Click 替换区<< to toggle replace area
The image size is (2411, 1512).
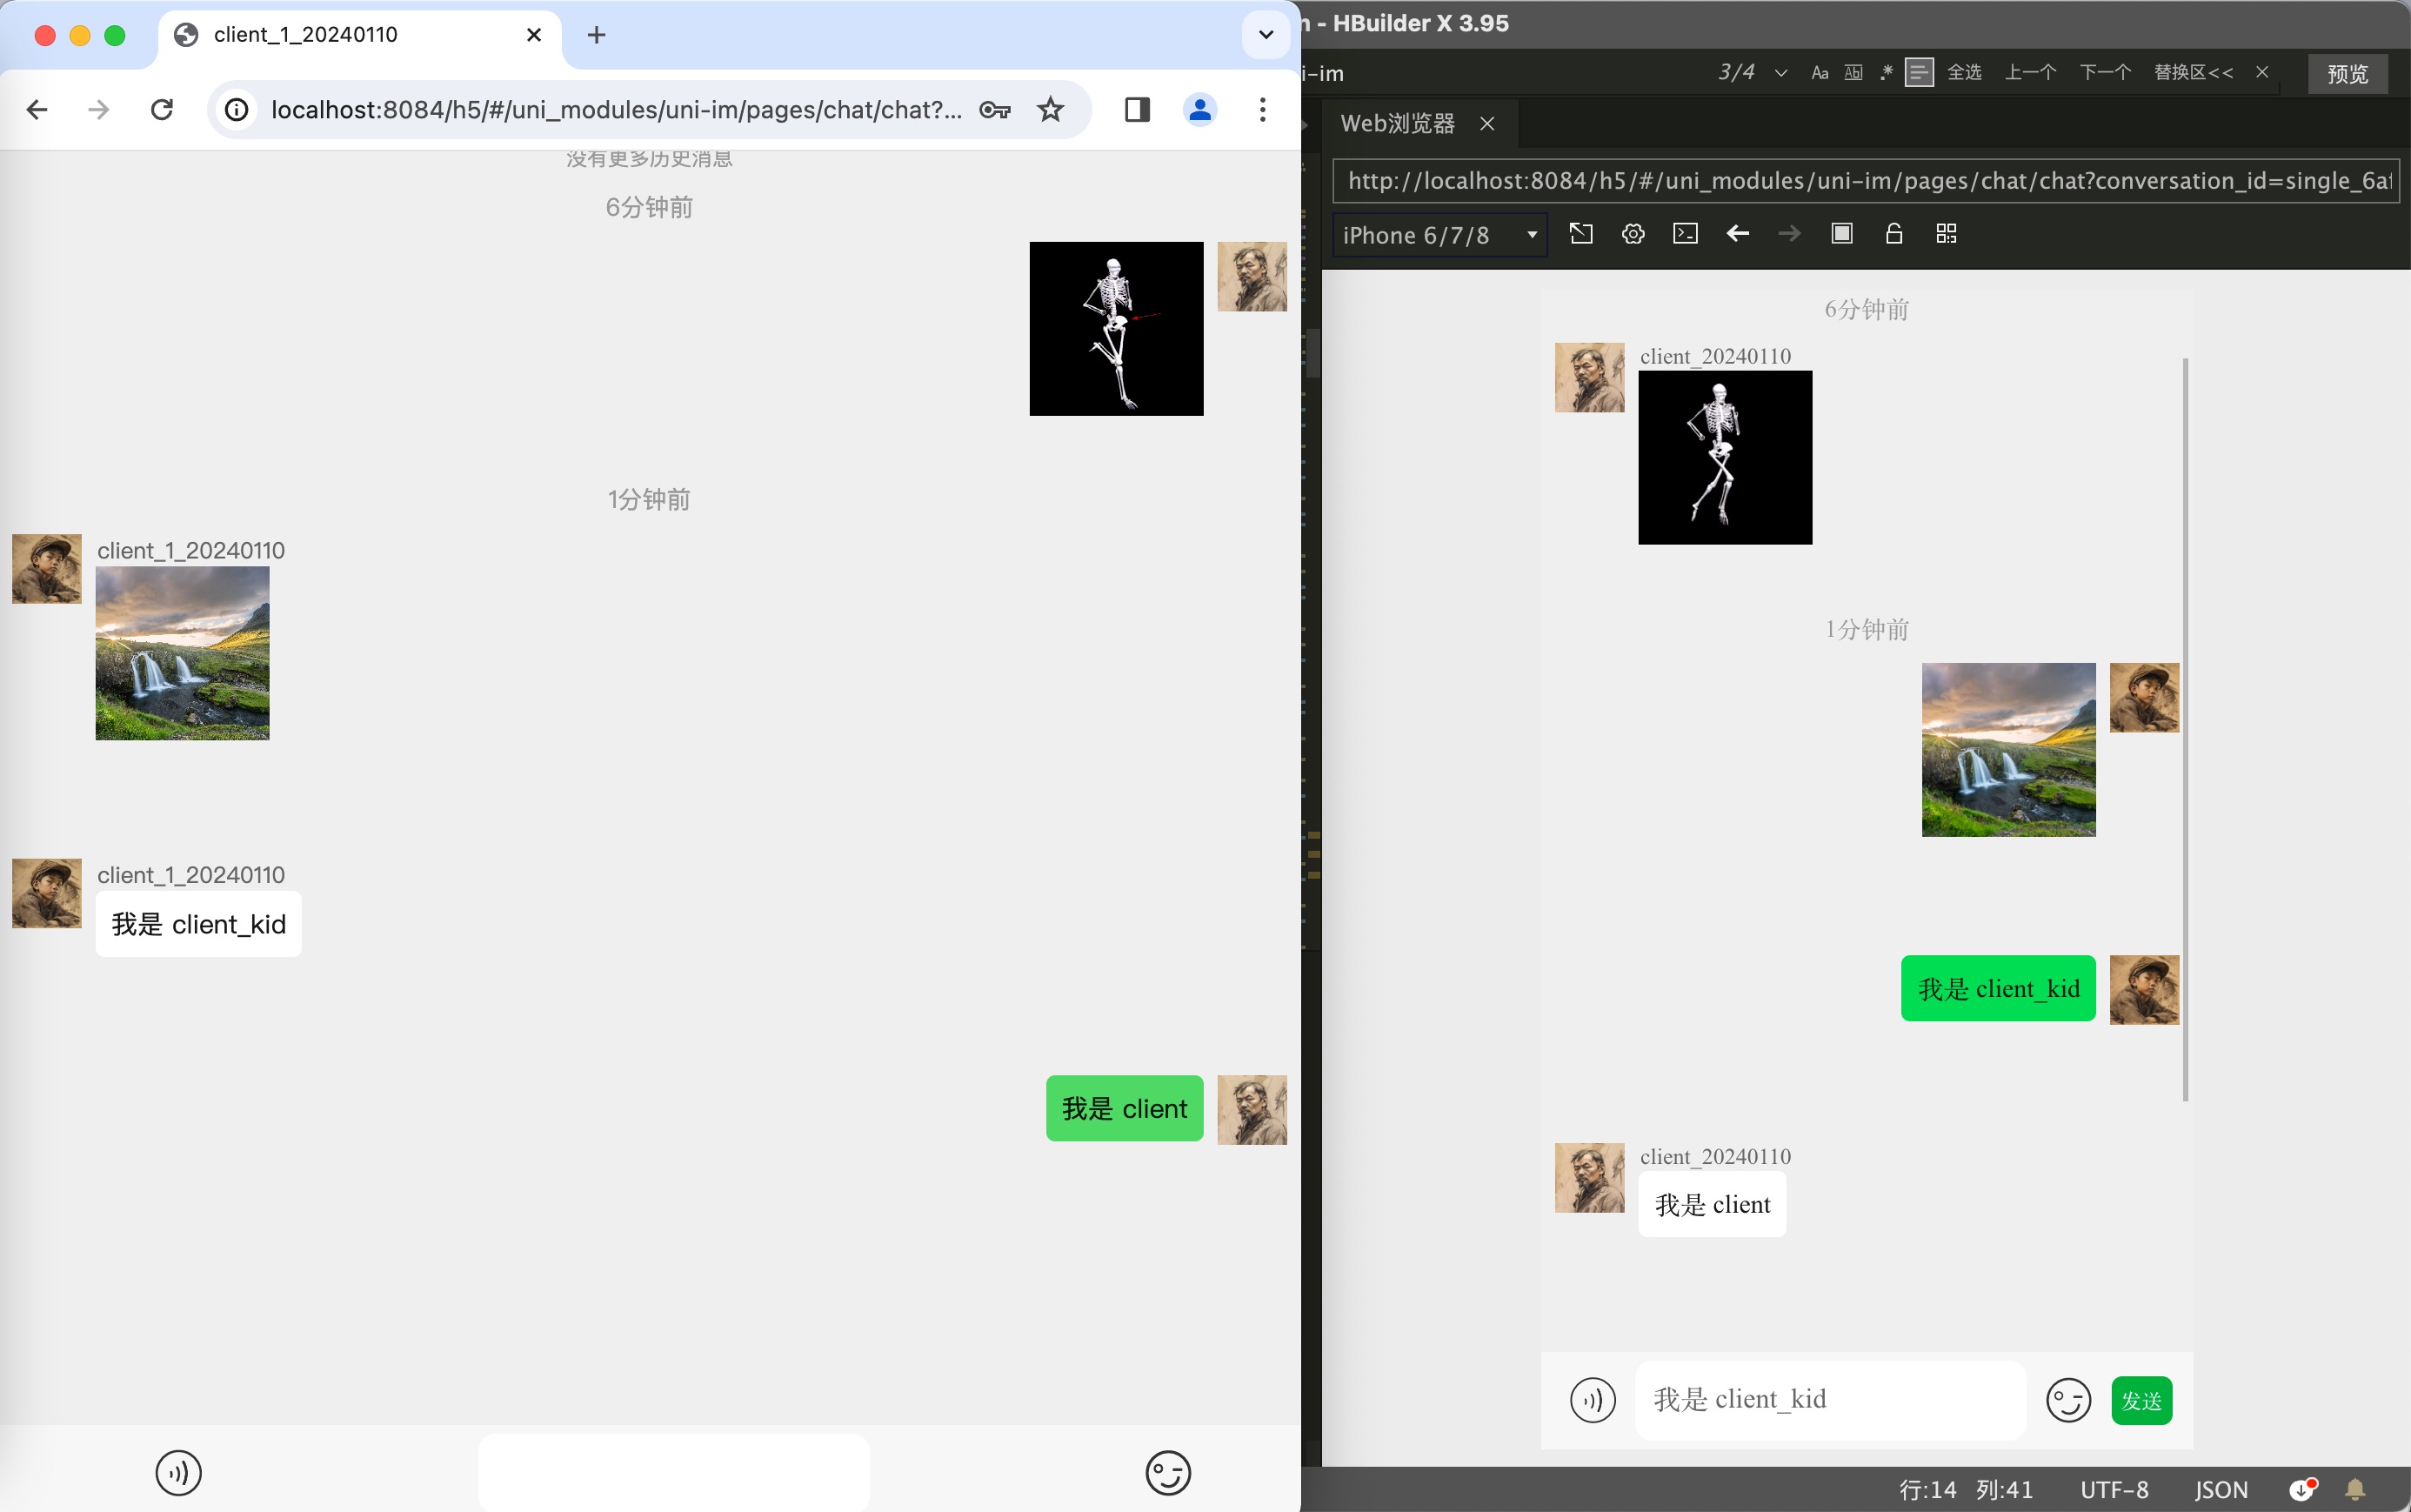point(2193,72)
